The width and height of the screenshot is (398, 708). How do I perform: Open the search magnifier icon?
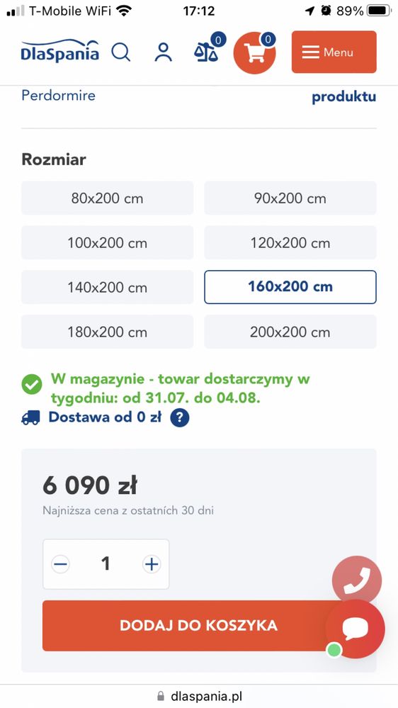121,52
